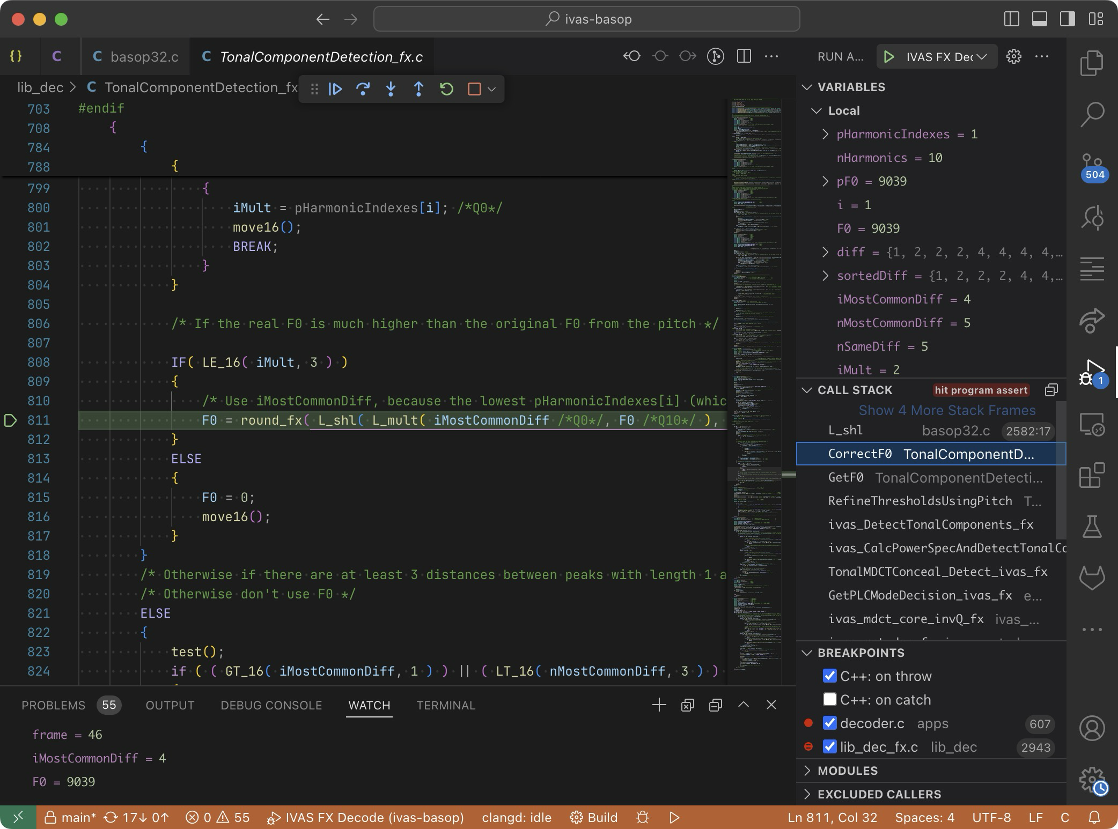Click the command center search field
1118x829 pixels.
(x=587, y=19)
